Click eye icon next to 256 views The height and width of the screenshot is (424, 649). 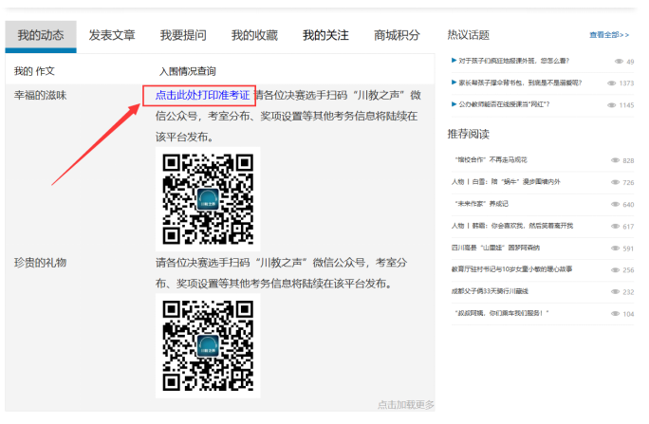[616, 269]
